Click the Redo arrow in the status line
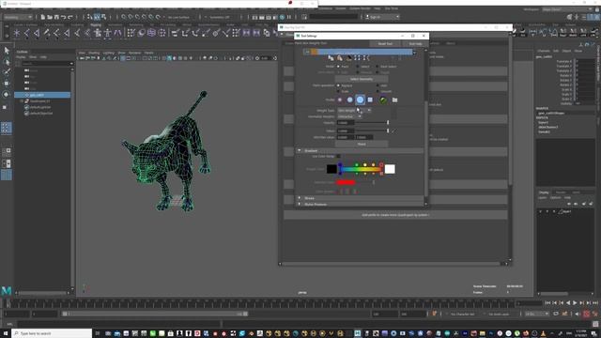601x338 pixels. [x=70, y=17]
